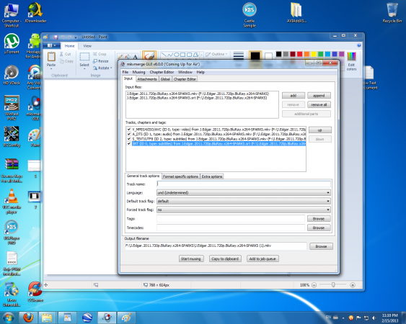Open the Castle Sample BS desktop icon

coord(250,15)
